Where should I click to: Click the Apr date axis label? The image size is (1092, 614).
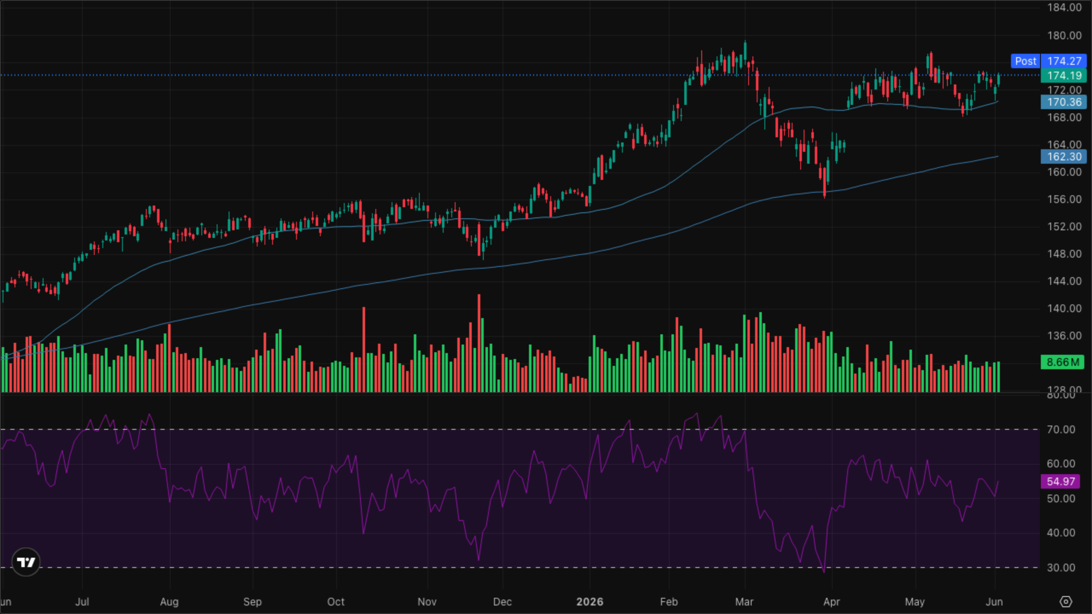point(831,602)
